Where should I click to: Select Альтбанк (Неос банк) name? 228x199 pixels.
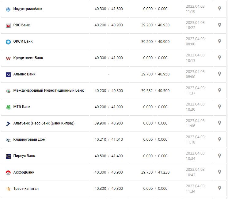point(44,123)
